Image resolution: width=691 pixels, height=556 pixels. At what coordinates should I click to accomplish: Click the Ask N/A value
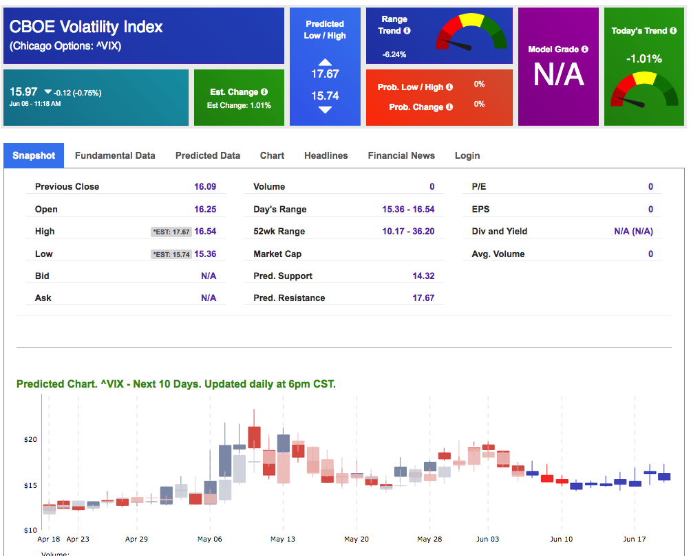point(209,298)
